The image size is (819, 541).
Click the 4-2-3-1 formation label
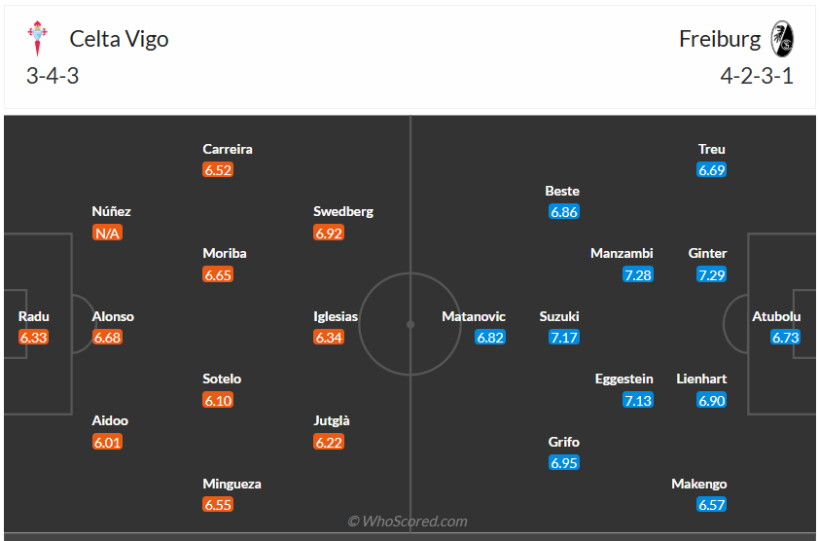[757, 76]
